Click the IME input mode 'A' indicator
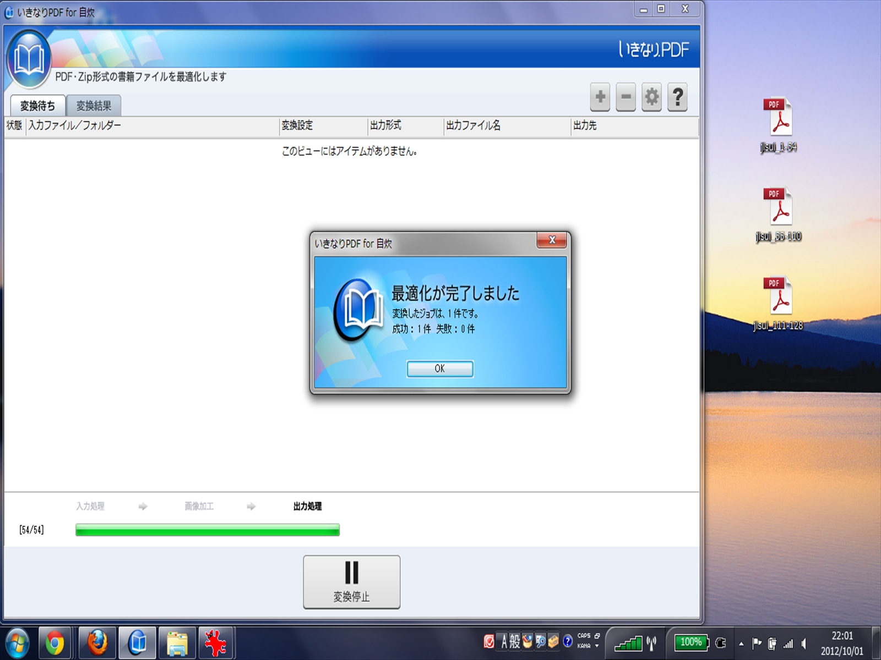Viewport: 881px width, 660px height. click(x=503, y=642)
